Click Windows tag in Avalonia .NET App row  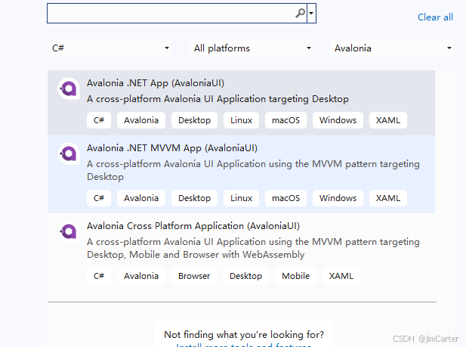click(338, 120)
